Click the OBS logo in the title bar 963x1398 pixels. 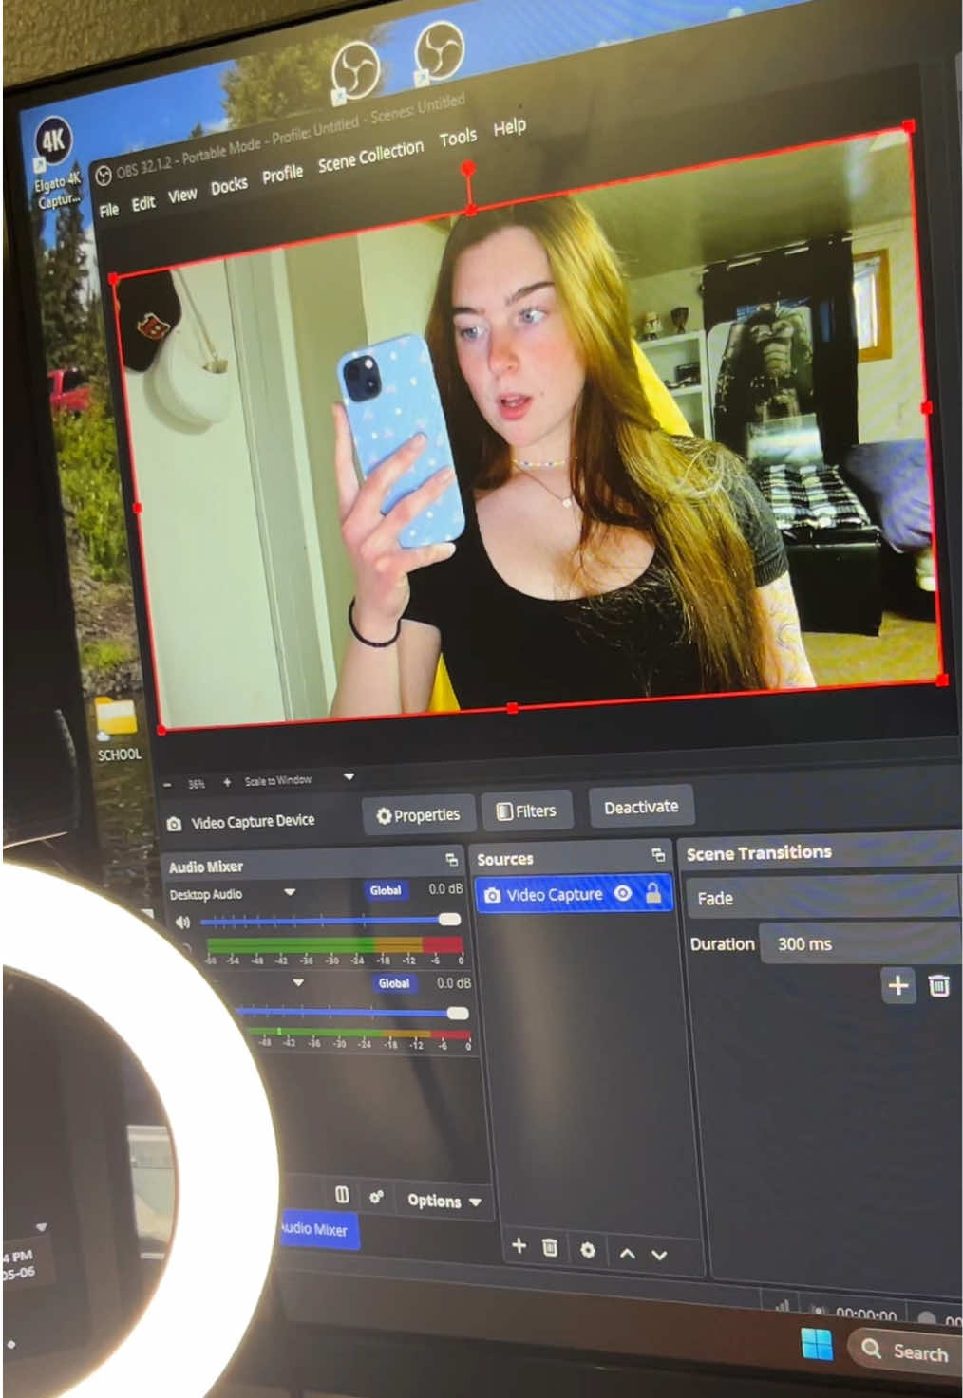click(103, 177)
